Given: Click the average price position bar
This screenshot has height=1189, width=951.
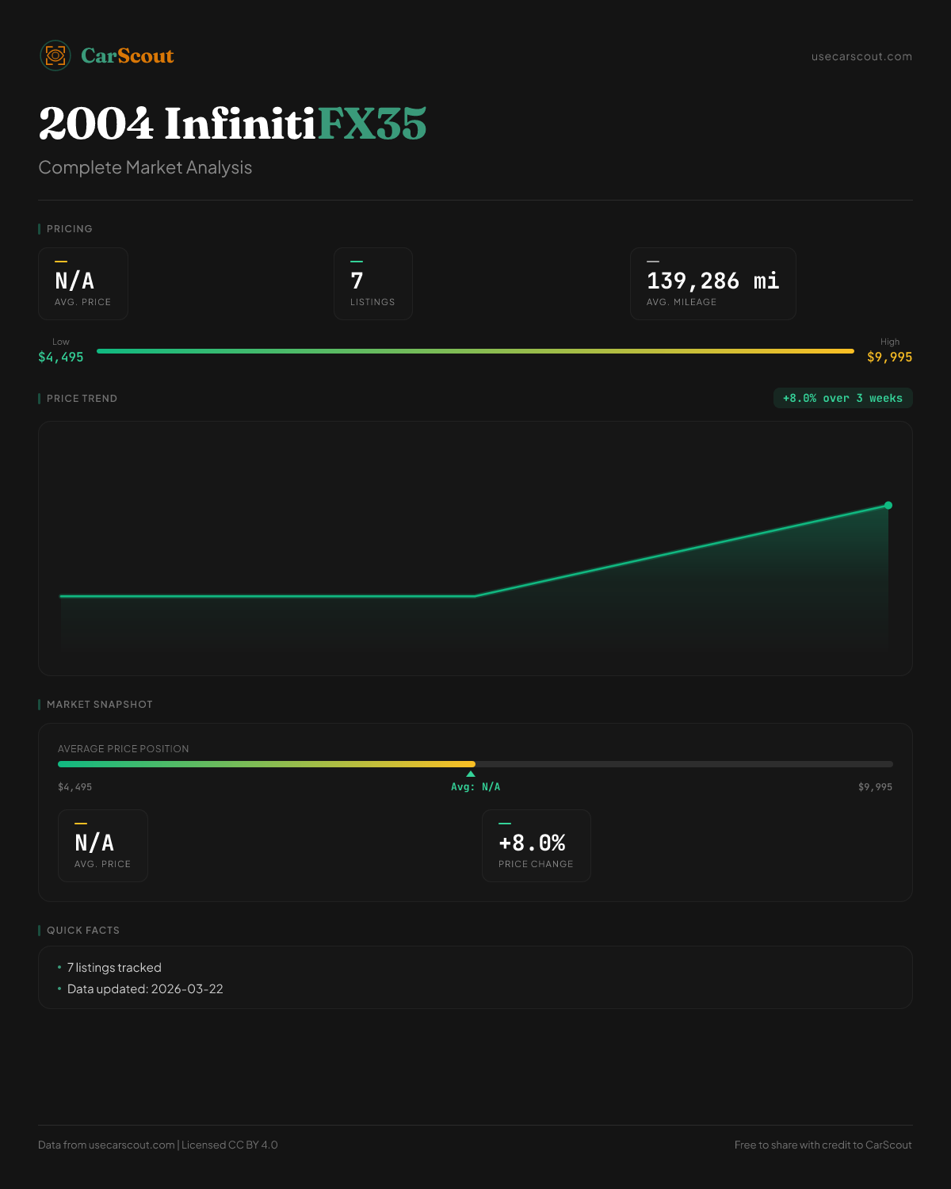Looking at the screenshot, I should click(x=475, y=764).
